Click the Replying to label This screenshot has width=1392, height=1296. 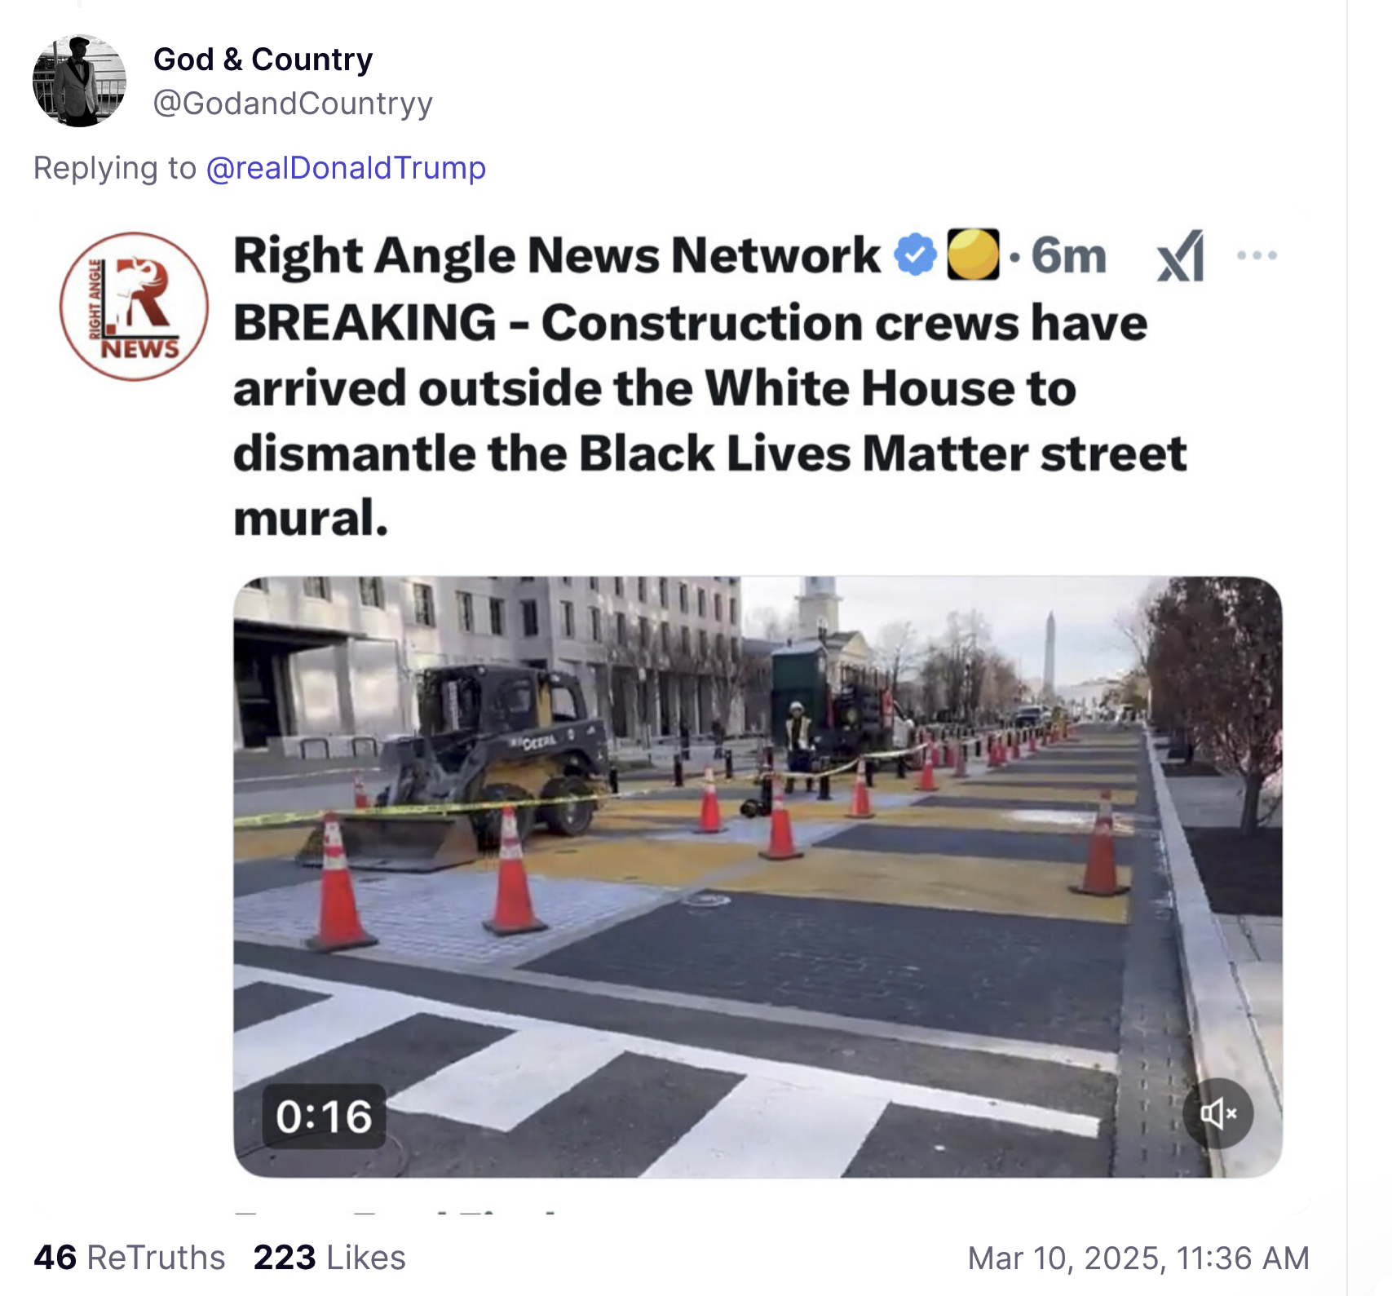tap(115, 168)
